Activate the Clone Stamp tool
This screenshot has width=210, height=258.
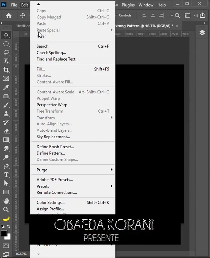6,114
